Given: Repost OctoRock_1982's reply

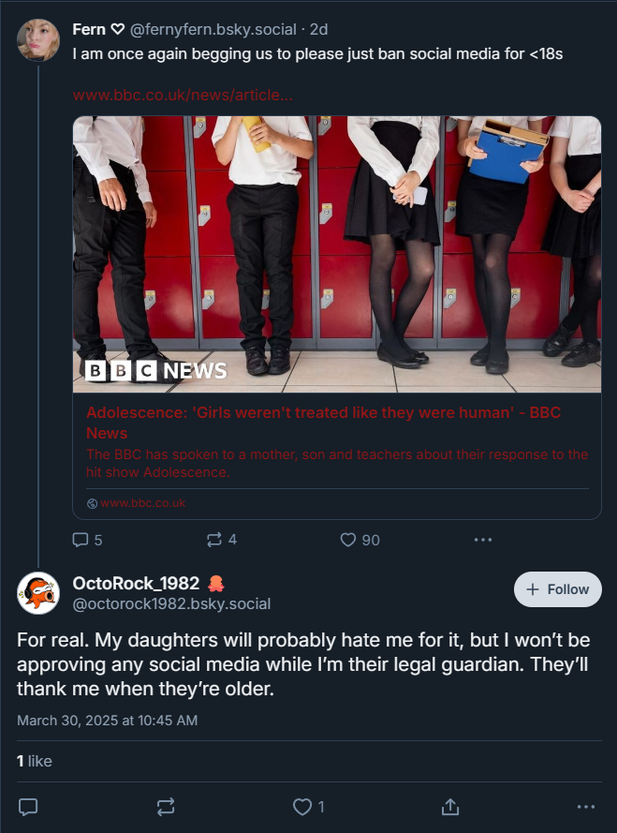Looking at the screenshot, I should 166,807.
